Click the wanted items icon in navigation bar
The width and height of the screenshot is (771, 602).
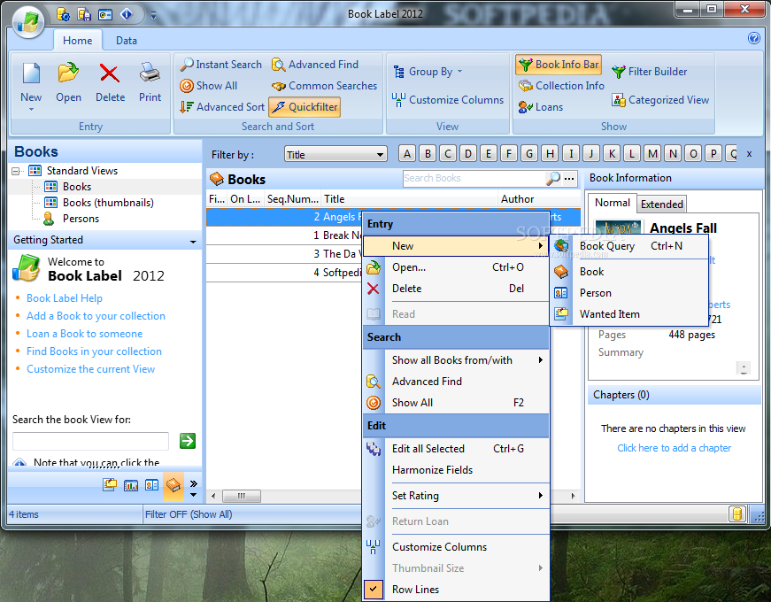110,485
